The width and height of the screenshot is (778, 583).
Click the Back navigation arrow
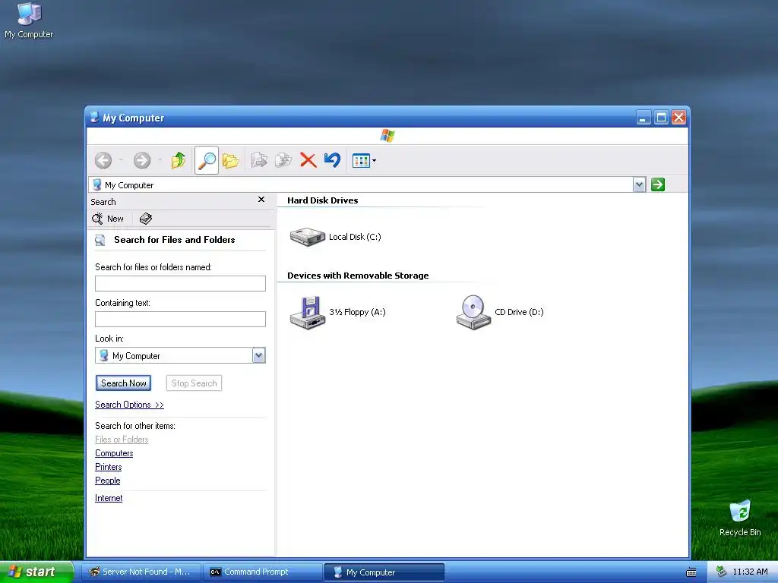[103, 160]
